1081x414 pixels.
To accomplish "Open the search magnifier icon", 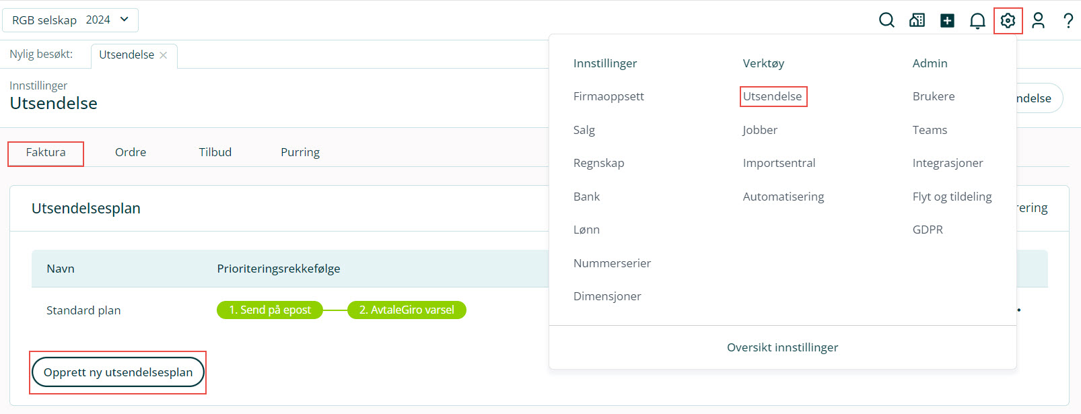I will point(886,20).
